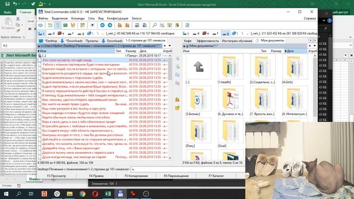This screenshot has width=354, height=199.
Task: Open file search with the magnifier icon
Action: pos(154,25)
